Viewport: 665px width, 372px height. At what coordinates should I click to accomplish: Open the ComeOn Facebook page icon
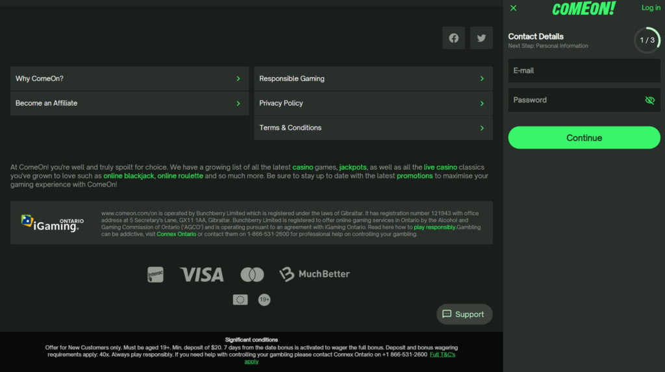point(453,38)
